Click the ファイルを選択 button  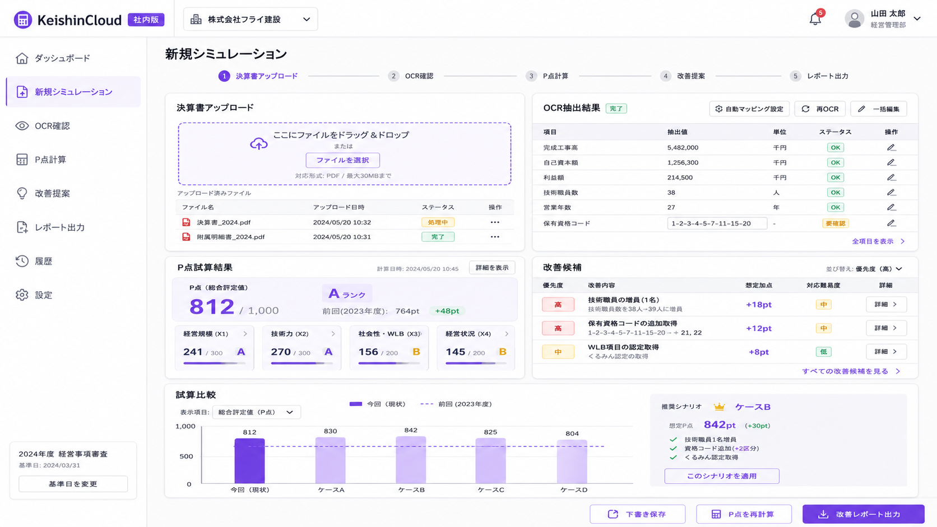coord(342,160)
